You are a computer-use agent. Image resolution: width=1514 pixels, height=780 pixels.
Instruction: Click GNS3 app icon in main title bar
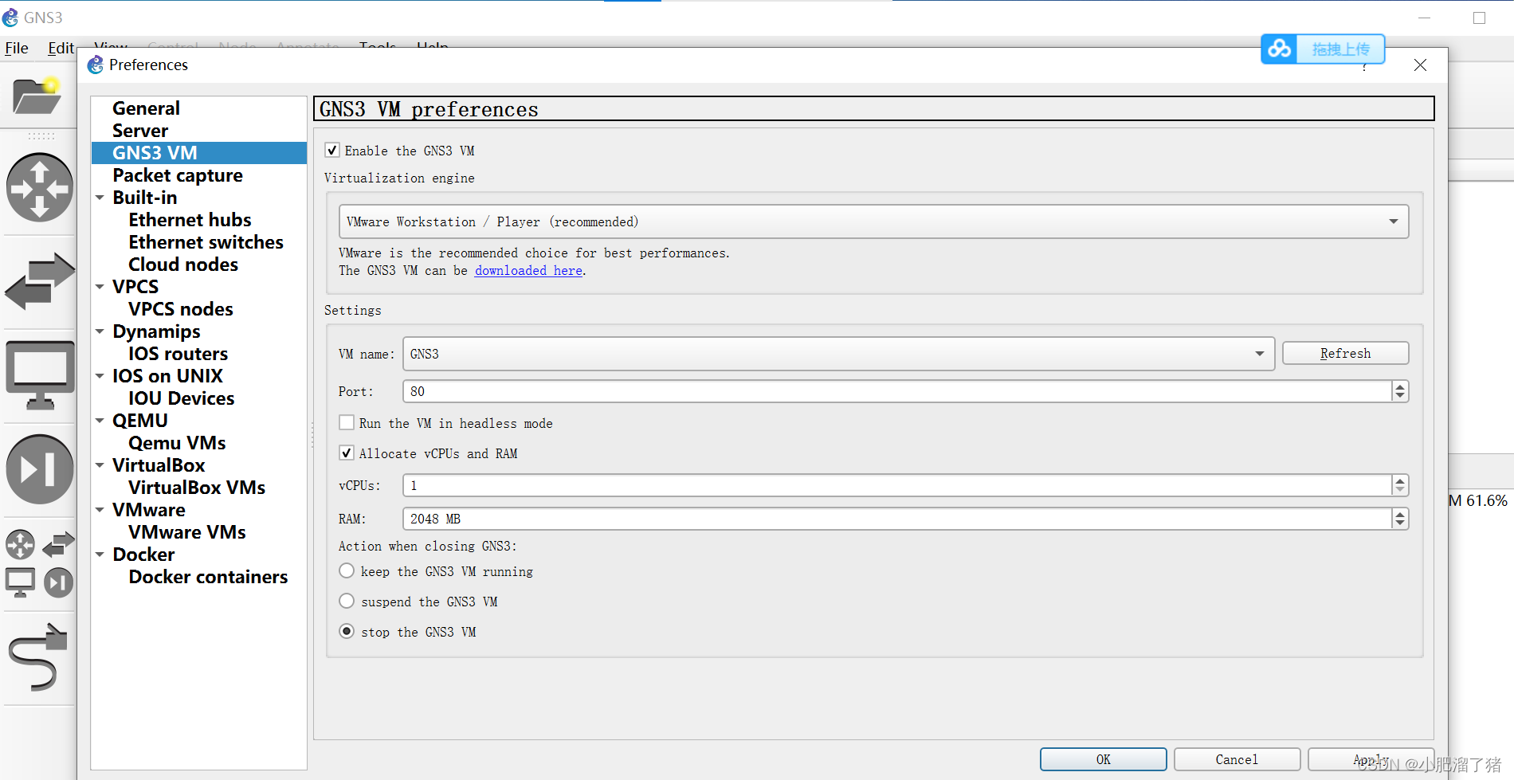[x=10, y=18]
